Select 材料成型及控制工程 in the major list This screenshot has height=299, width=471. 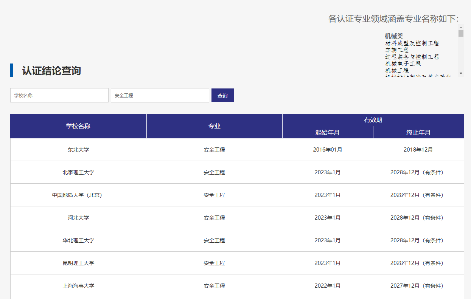tap(412, 43)
